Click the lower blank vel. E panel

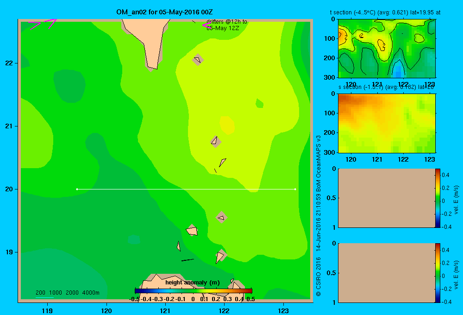click(x=386, y=273)
